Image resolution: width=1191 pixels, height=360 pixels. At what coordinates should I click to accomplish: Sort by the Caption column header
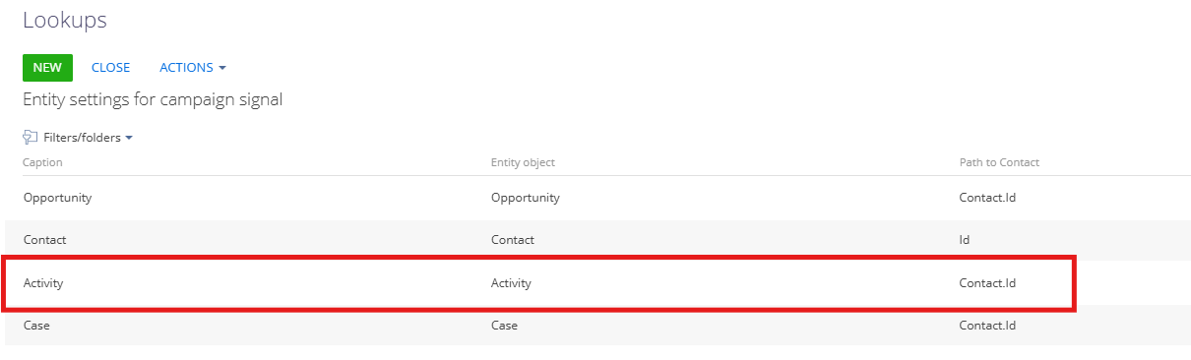pos(42,162)
